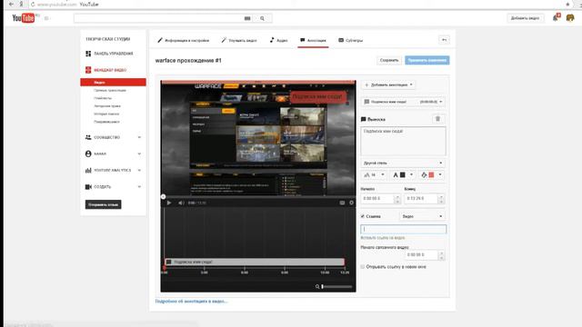Mute the video player volume icon
The width and height of the screenshot is (582, 327).
pos(181,203)
